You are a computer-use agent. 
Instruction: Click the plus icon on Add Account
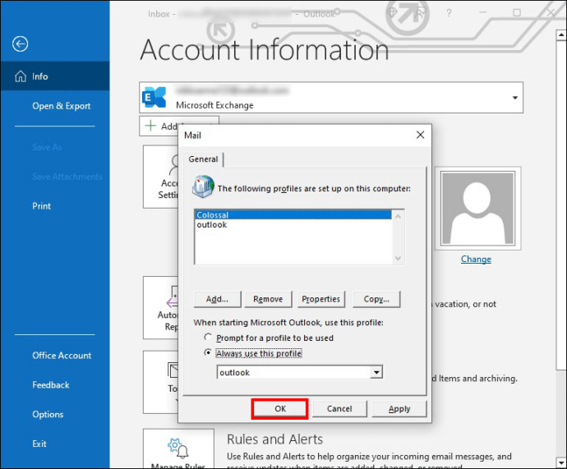click(x=150, y=126)
